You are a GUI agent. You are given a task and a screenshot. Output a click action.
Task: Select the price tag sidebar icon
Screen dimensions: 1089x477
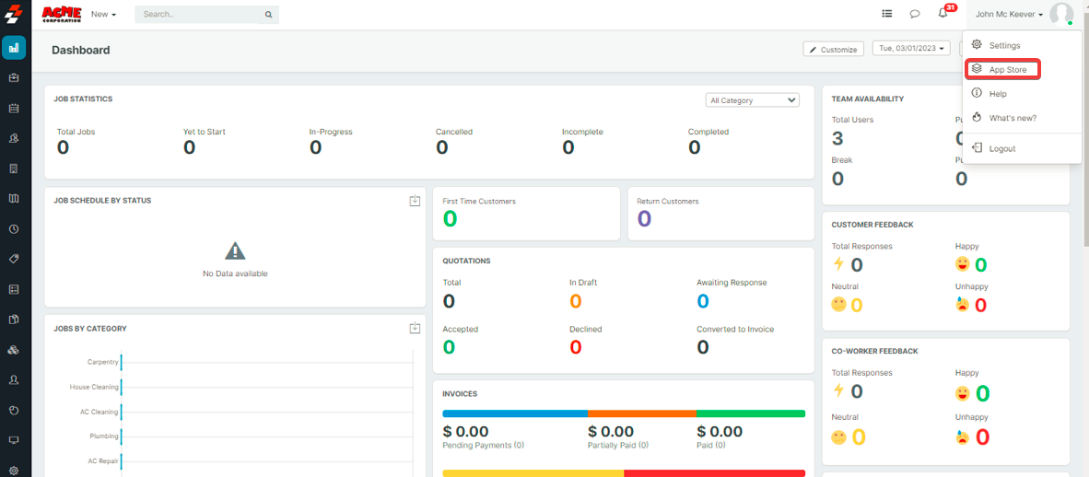(14, 259)
